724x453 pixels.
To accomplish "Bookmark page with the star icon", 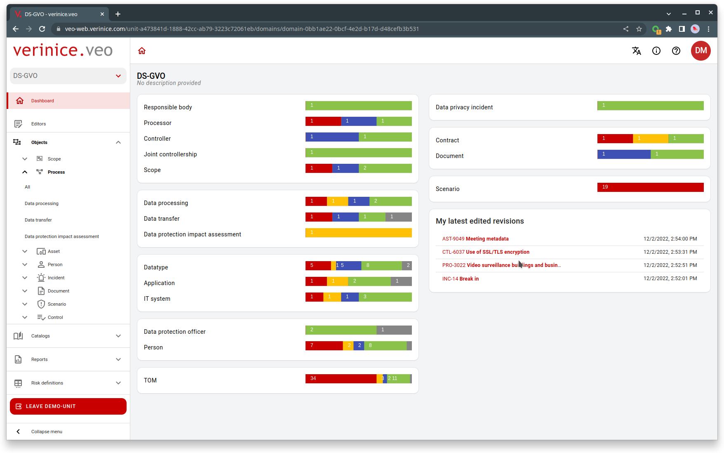I will (639, 29).
